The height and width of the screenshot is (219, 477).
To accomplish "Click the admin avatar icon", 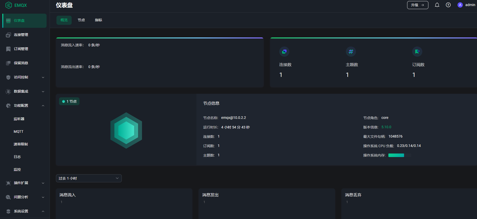I will click(x=460, y=5).
